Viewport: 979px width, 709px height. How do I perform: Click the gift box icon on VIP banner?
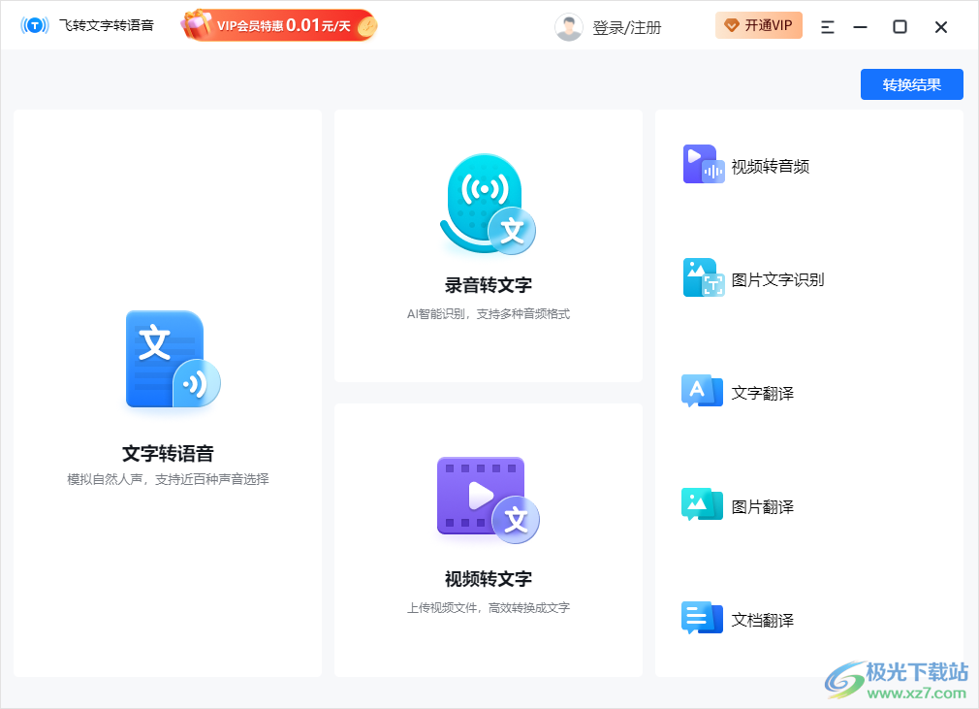(x=196, y=24)
